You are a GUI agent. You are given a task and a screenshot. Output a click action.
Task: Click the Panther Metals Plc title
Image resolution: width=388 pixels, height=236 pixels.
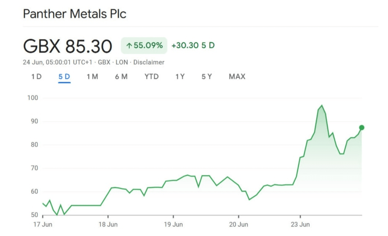point(74,14)
